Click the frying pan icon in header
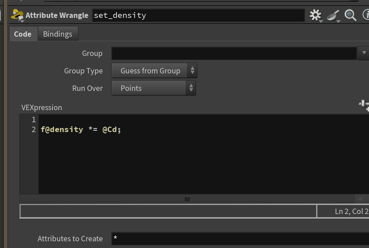Screen dimensions: 369x248 point(333,16)
